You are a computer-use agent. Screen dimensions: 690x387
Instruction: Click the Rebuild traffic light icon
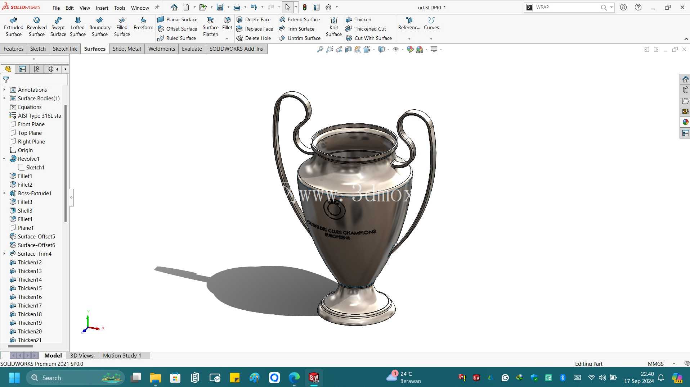[x=305, y=7]
